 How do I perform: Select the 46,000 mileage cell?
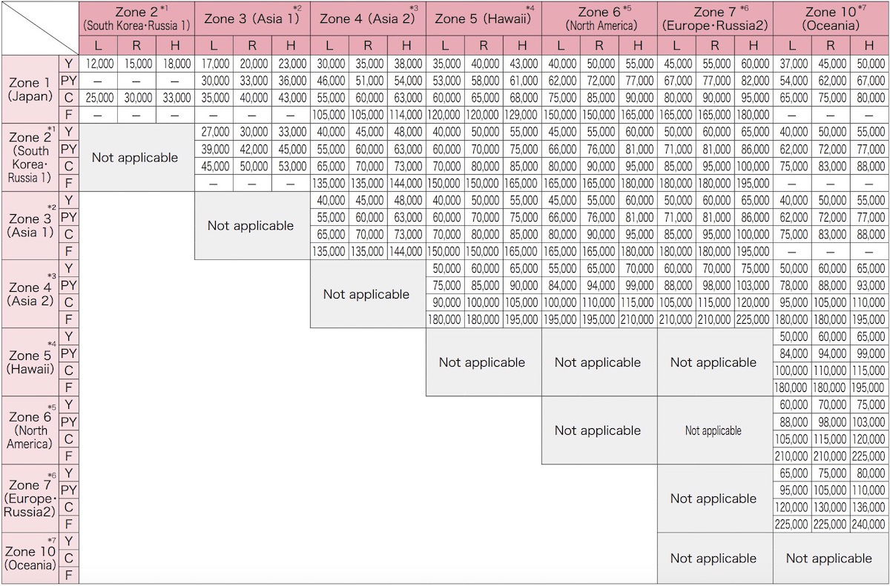coord(330,81)
